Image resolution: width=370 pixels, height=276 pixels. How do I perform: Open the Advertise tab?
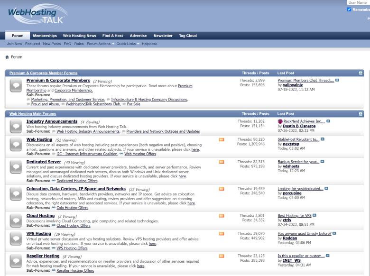click(x=139, y=36)
